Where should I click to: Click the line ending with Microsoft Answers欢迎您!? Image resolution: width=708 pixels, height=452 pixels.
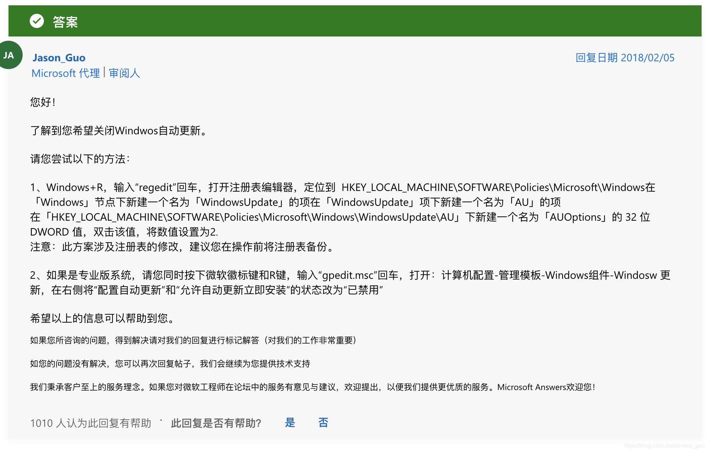point(313,387)
